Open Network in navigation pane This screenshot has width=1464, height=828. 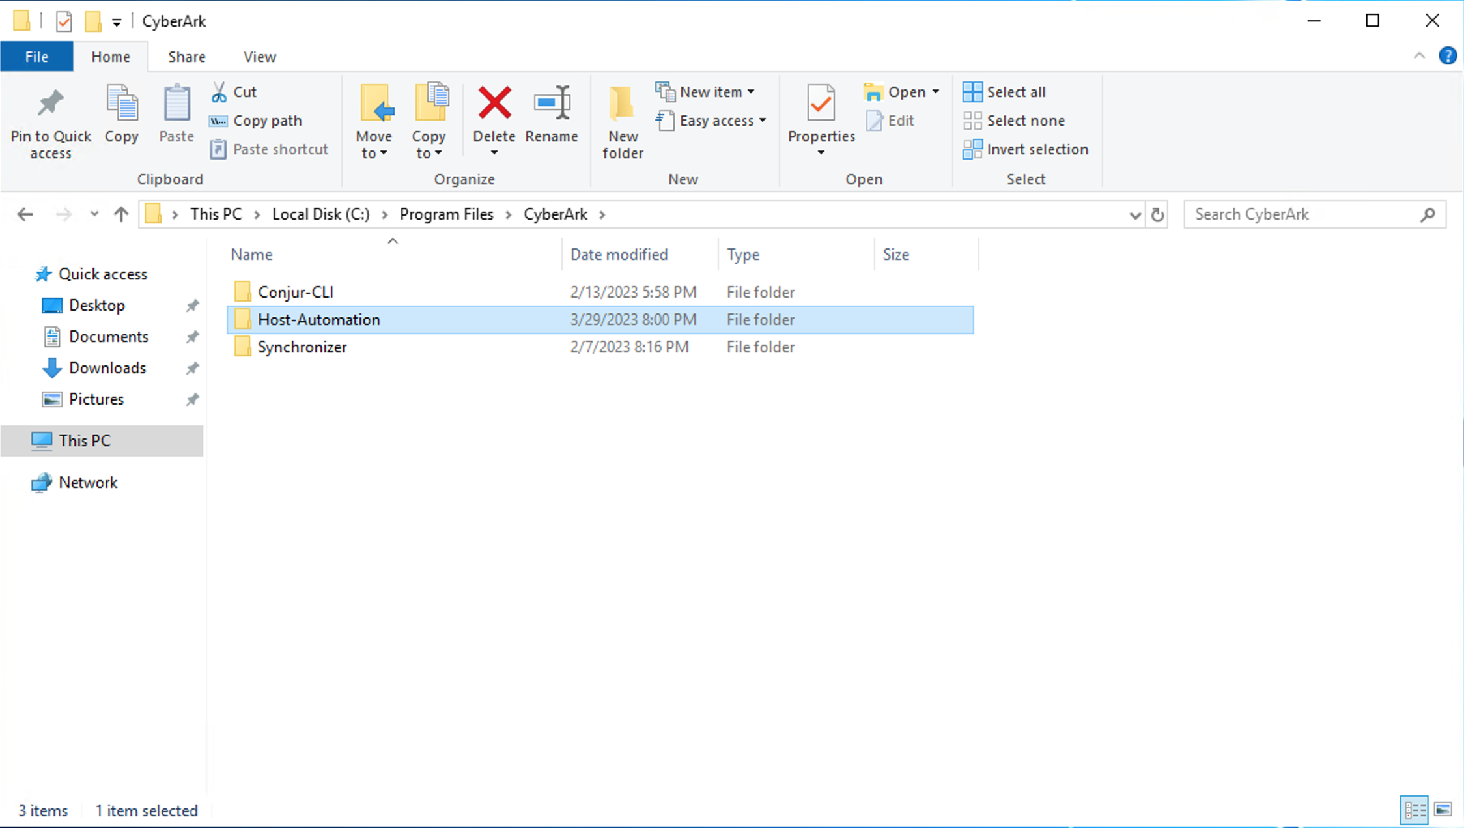point(88,483)
